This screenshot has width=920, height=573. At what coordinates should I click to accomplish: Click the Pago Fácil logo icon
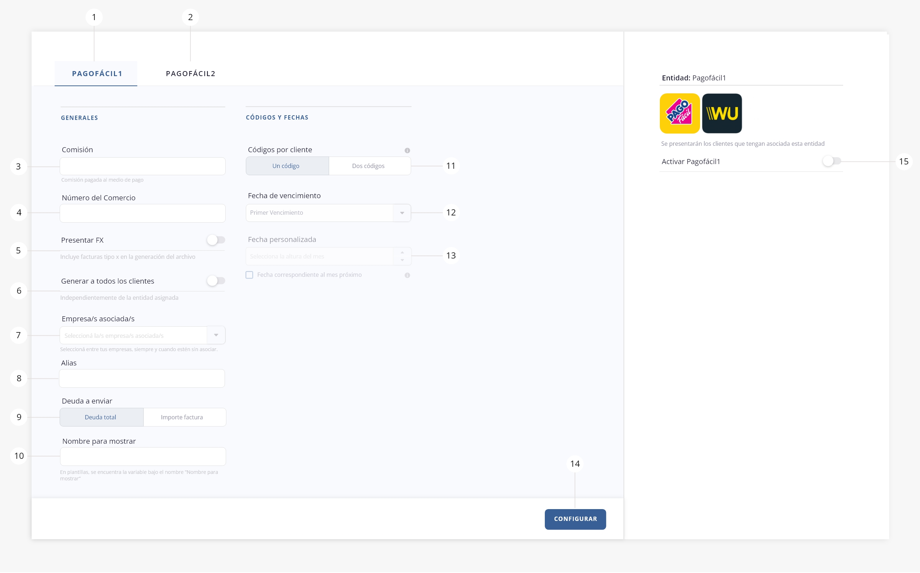680,113
